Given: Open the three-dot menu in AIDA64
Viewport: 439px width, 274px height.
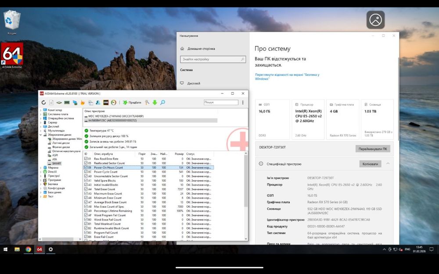Looking at the screenshot, I should (243, 103).
